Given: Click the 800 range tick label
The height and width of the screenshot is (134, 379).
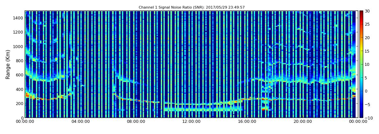Looking at the screenshot, I should click(x=19, y=61).
